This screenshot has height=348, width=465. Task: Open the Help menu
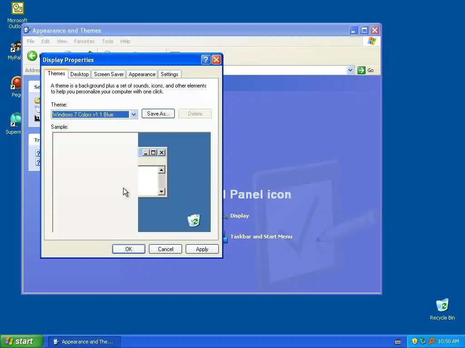pos(125,41)
